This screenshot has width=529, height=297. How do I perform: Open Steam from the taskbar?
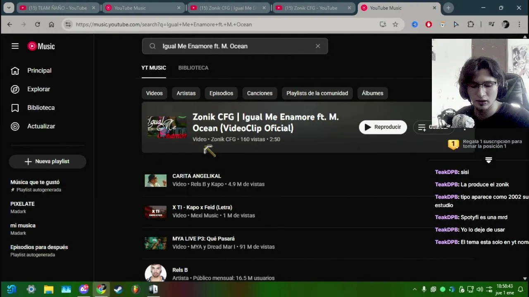[x=118, y=289]
